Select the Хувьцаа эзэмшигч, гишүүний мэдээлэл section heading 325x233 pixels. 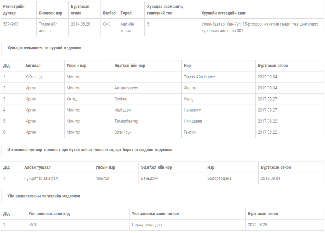click(44, 48)
